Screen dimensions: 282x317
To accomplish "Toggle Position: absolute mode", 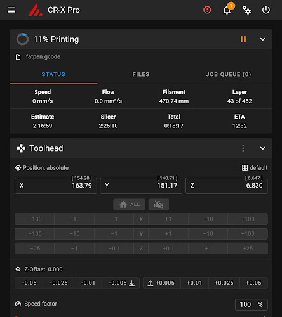I will 42,168.
